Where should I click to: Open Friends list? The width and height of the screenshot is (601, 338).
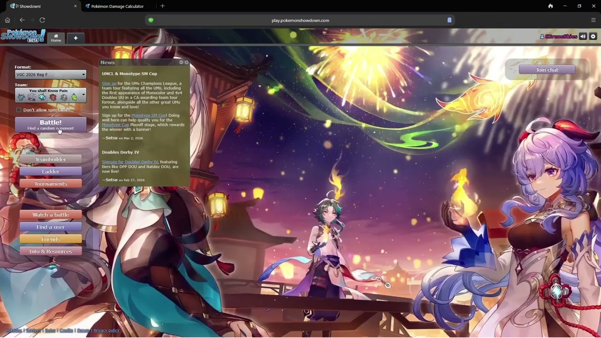pos(51,239)
